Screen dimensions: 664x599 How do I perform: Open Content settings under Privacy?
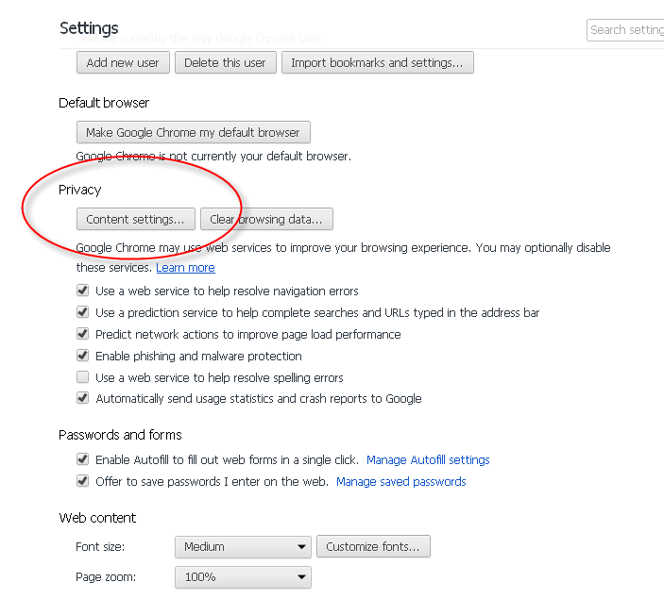135,219
